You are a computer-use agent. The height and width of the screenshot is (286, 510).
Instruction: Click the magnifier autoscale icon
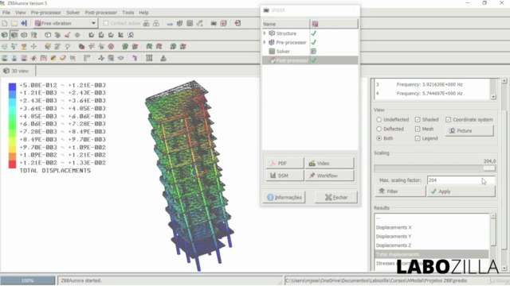pos(131,35)
